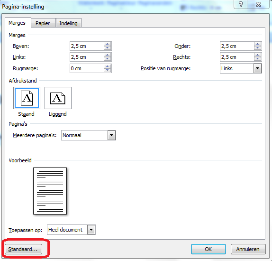Image resolution: width=272 pixels, height=261 pixels.
Task: Click the Standaard... button
Action: point(23,249)
